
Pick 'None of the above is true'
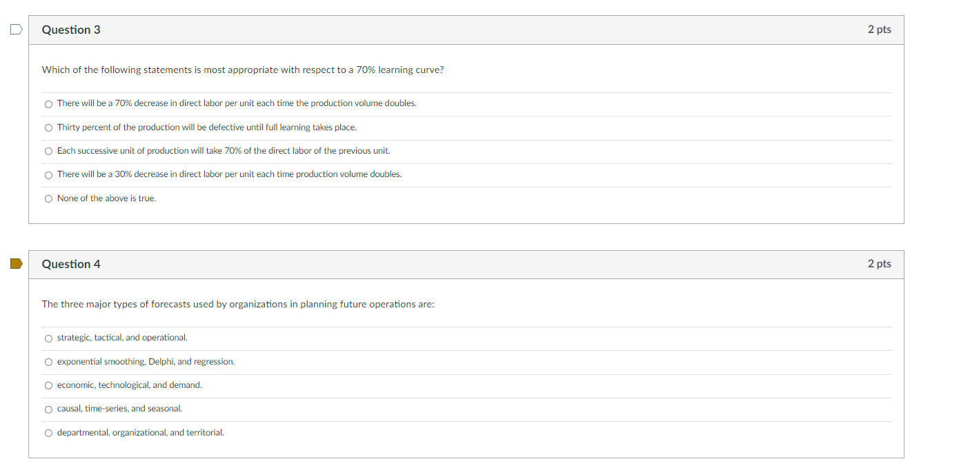(x=48, y=198)
